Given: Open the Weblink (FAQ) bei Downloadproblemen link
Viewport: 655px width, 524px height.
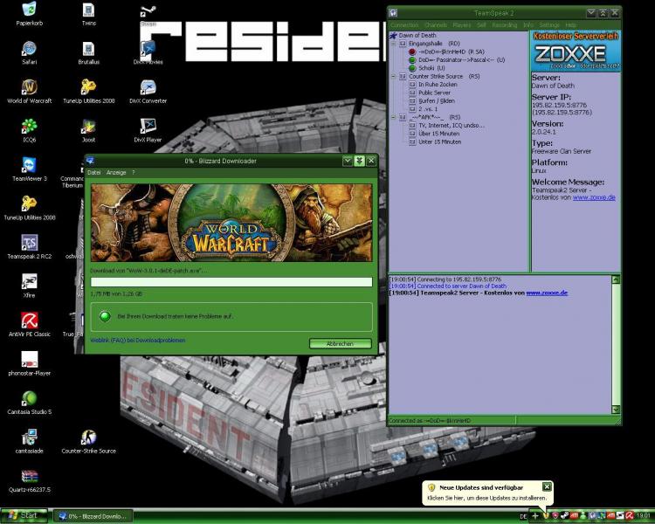Looking at the screenshot, I should pos(138,340).
